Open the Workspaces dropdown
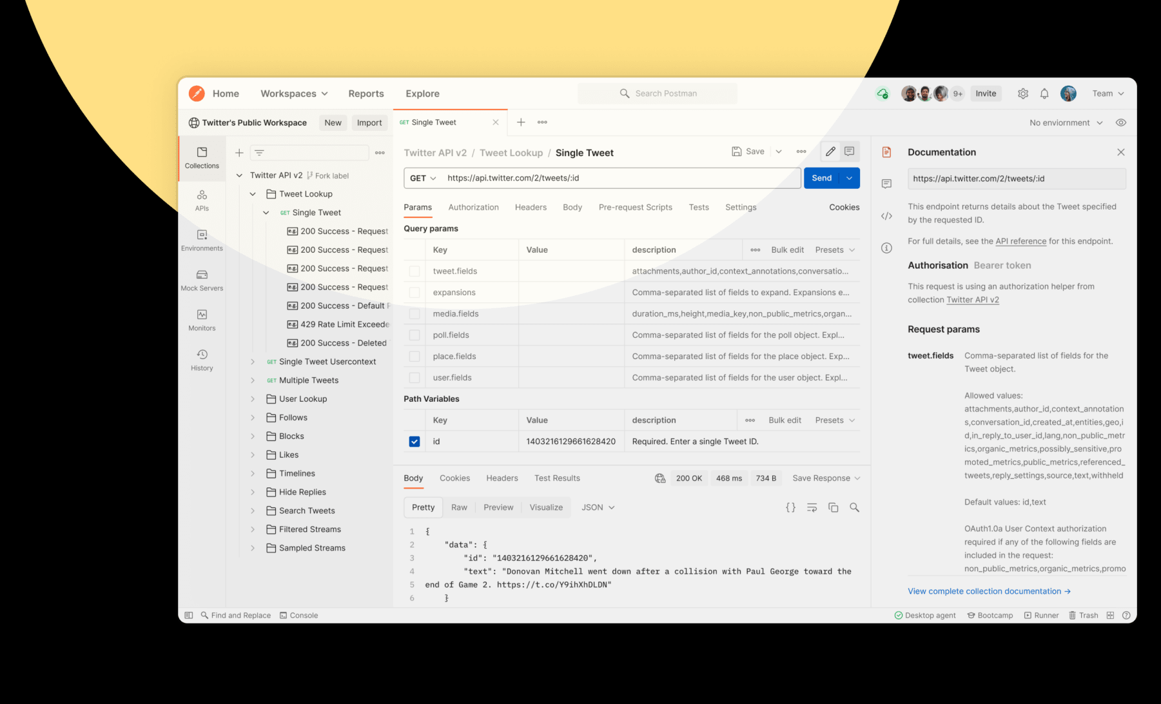1161x704 pixels. [x=294, y=93]
